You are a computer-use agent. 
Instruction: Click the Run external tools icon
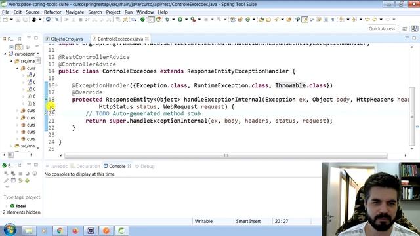(x=193, y=20)
